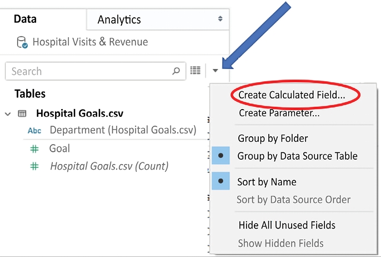Click Hide All Unused Fields
381x257 pixels.
click(287, 225)
